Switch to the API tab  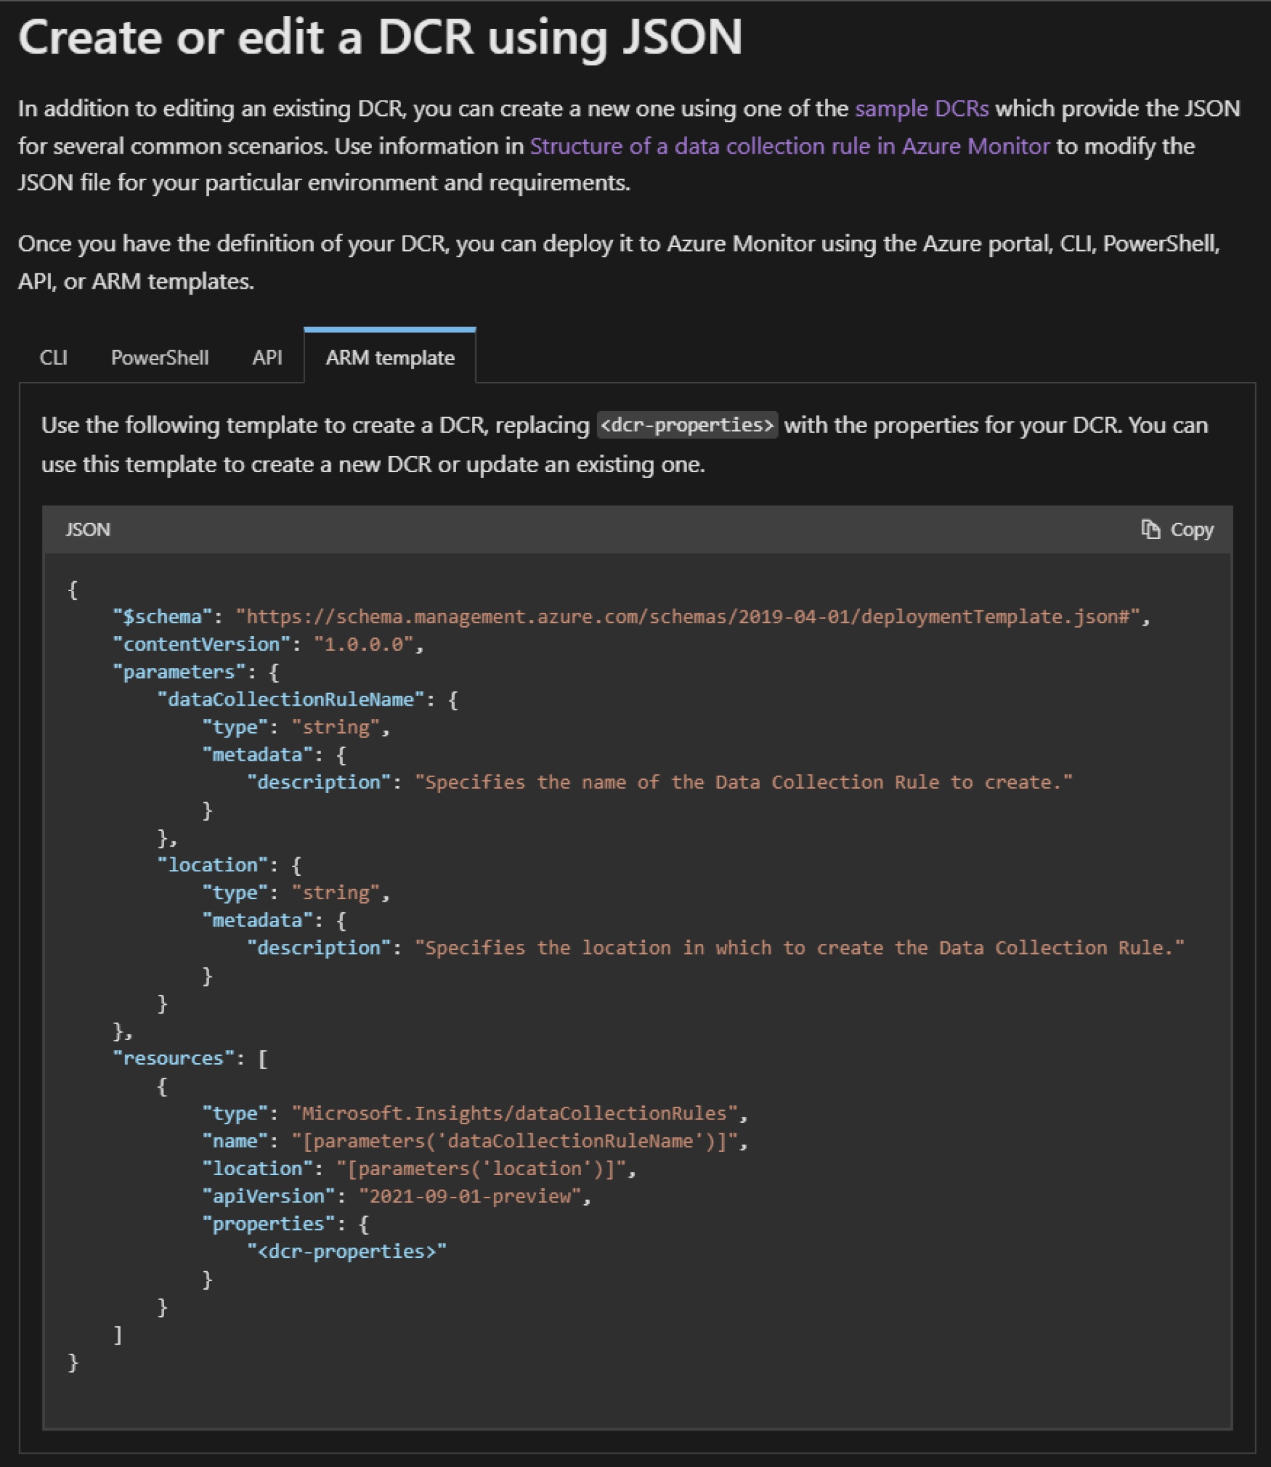(267, 357)
